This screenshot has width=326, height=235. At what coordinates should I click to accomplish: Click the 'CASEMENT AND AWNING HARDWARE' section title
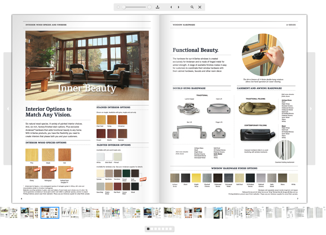259,88
